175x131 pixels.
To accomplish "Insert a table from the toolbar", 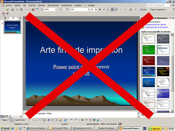I will [x=37, y=9].
